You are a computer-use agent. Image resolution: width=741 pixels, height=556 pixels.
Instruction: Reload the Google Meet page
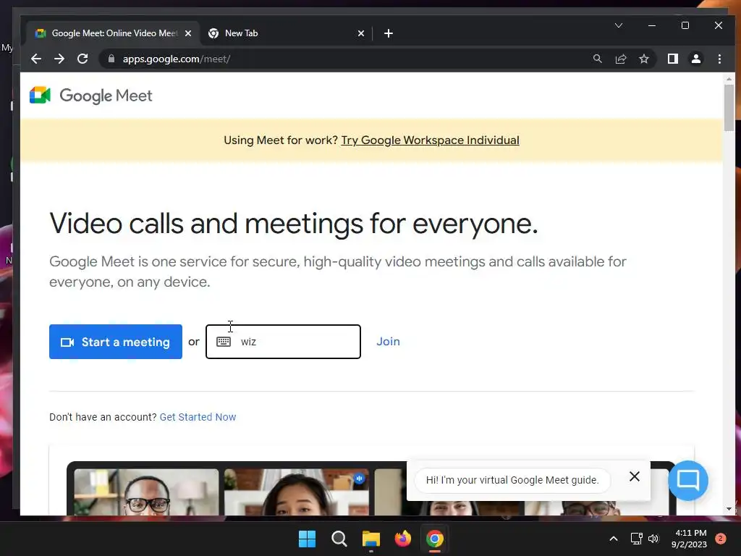(x=82, y=59)
